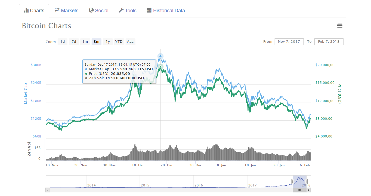Set zoom to 7d
Screen dimensions: 371x196
(x=74, y=42)
